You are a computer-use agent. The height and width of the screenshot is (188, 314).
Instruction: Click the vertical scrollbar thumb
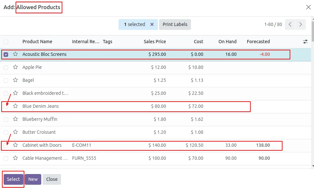coord(313,31)
